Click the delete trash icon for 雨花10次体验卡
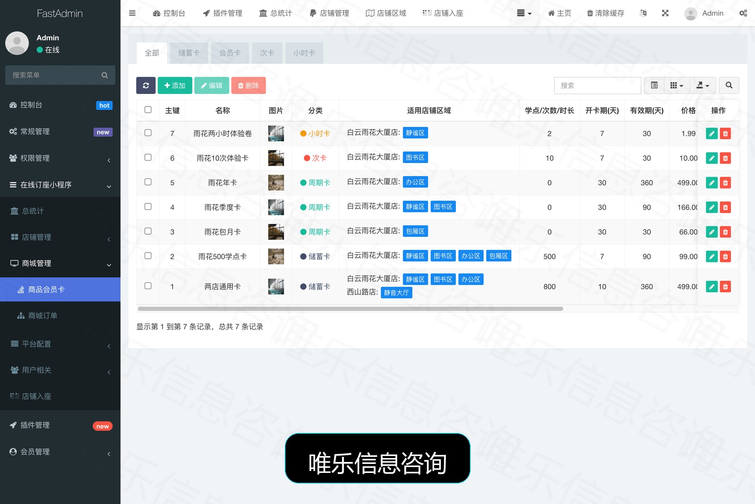 coord(726,158)
